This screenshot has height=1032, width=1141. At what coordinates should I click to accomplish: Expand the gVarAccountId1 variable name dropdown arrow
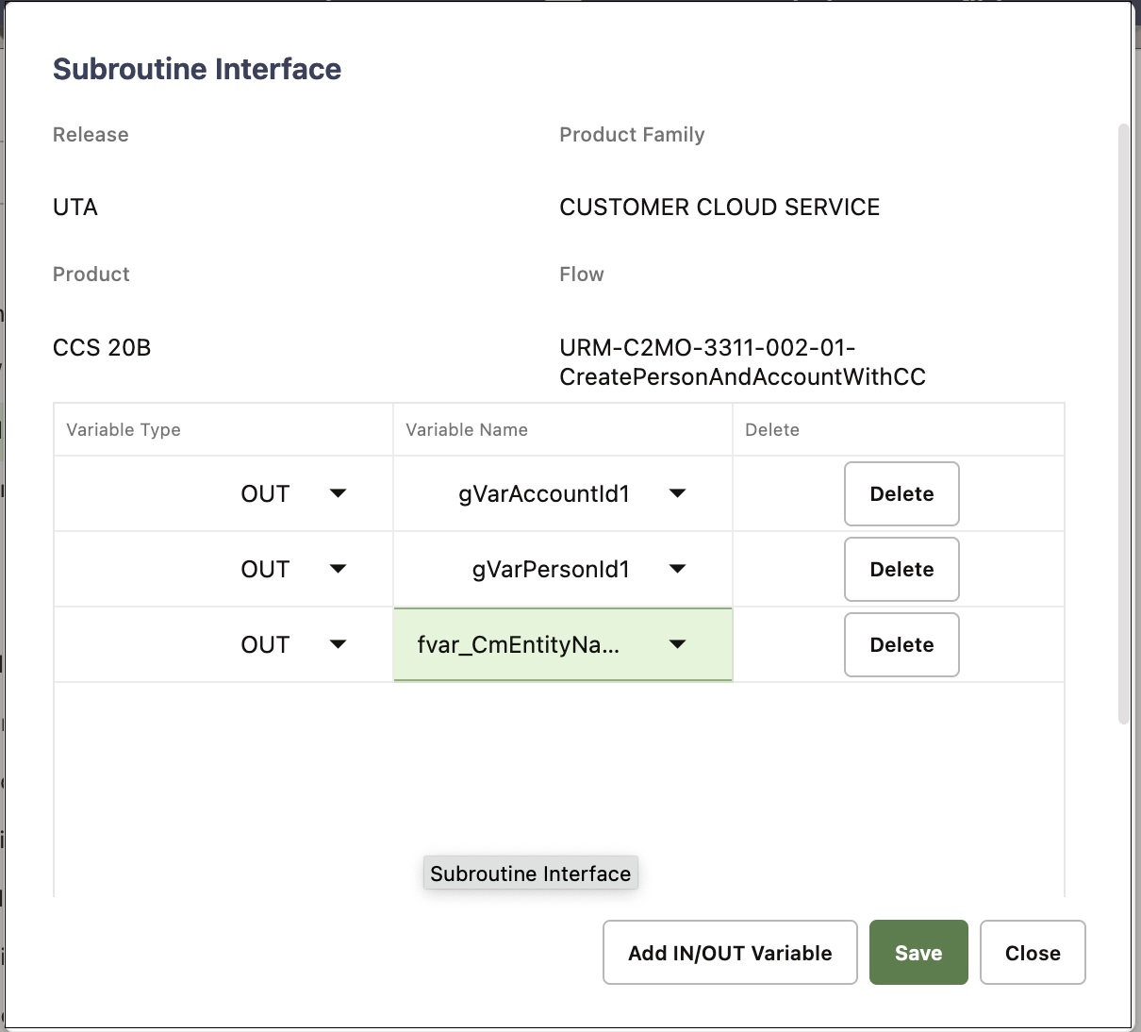point(677,493)
